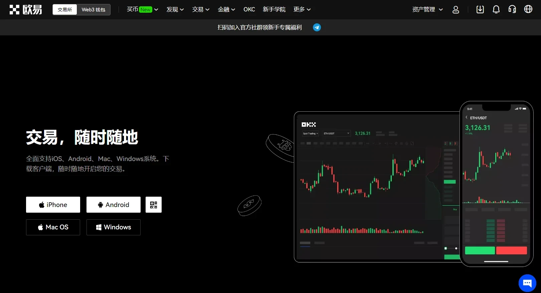Image resolution: width=541 pixels, height=293 pixels.
Task: Switch to Web3 钱包 toggle
Action: coord(94,10)
